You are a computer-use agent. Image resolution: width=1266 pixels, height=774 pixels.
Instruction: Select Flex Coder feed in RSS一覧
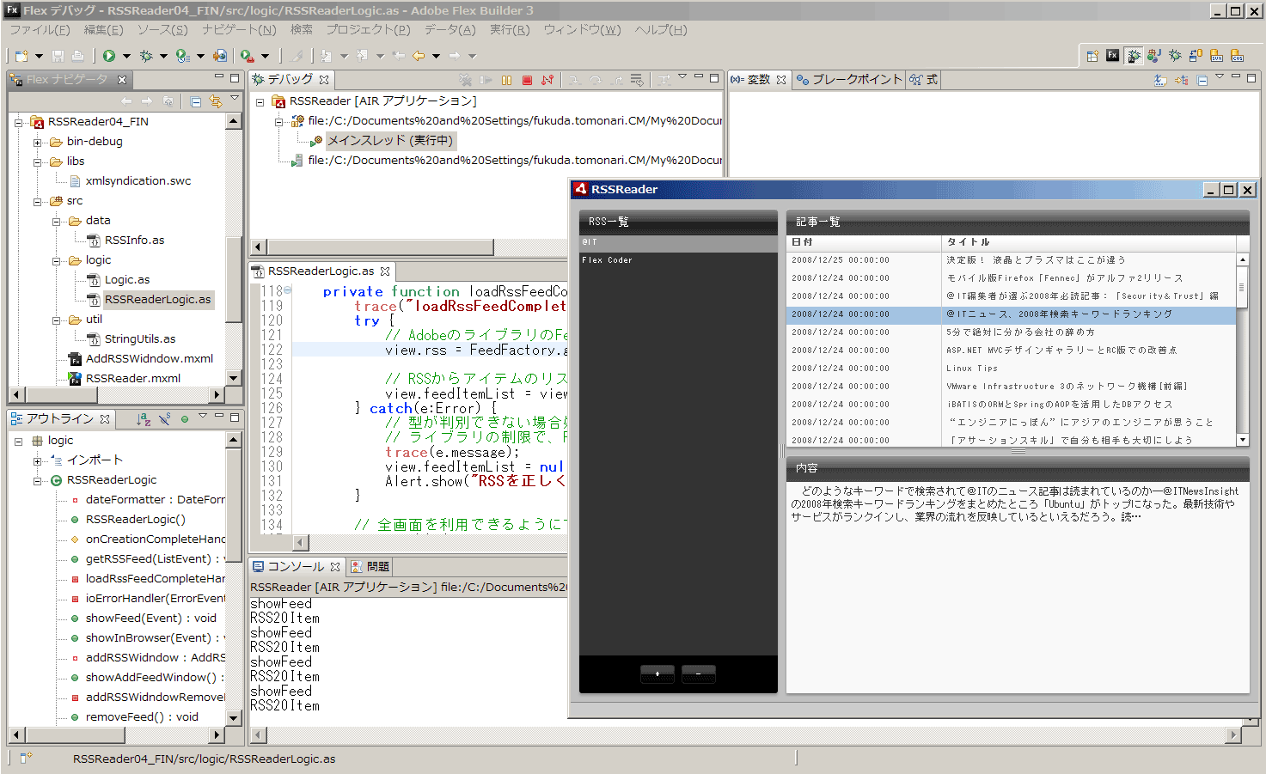678,260
